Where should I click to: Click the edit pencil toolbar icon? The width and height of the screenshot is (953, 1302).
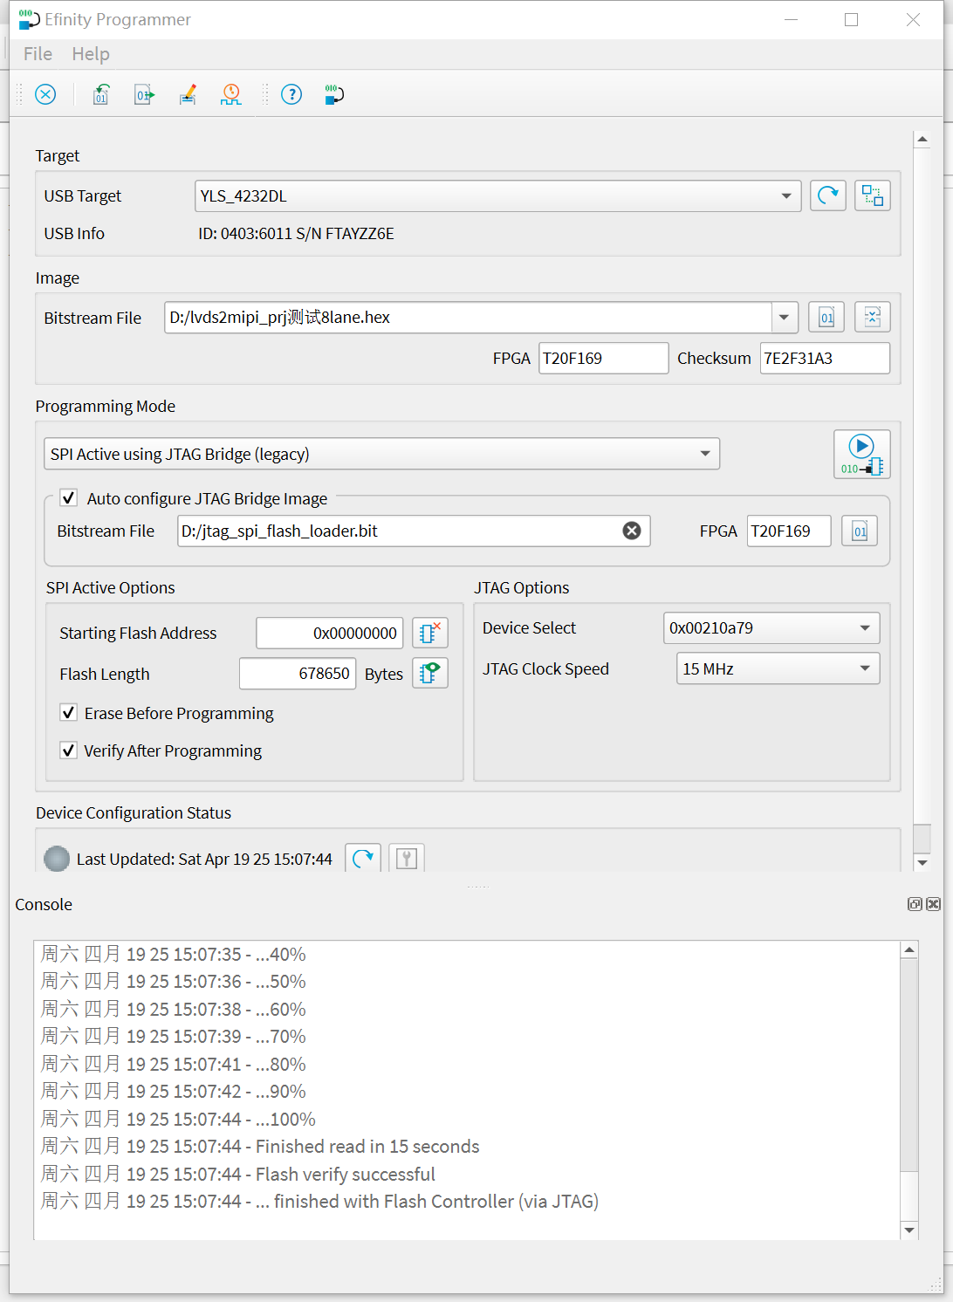(188, 94)
